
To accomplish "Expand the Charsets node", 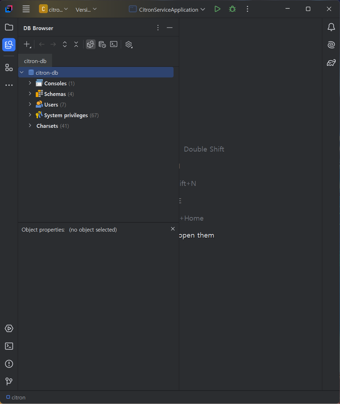I will point(30,125).
